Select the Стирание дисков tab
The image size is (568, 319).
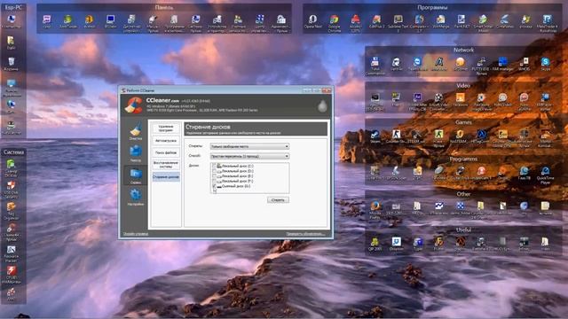[x=166, y=177]
